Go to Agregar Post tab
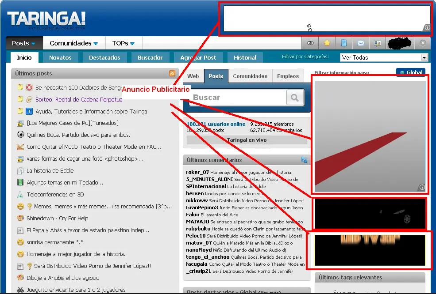Viewport: 436px width, 294px height. [198, 57]
